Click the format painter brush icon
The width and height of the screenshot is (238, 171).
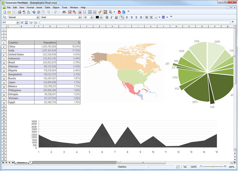pyautogui.click(x=100, y=12)
